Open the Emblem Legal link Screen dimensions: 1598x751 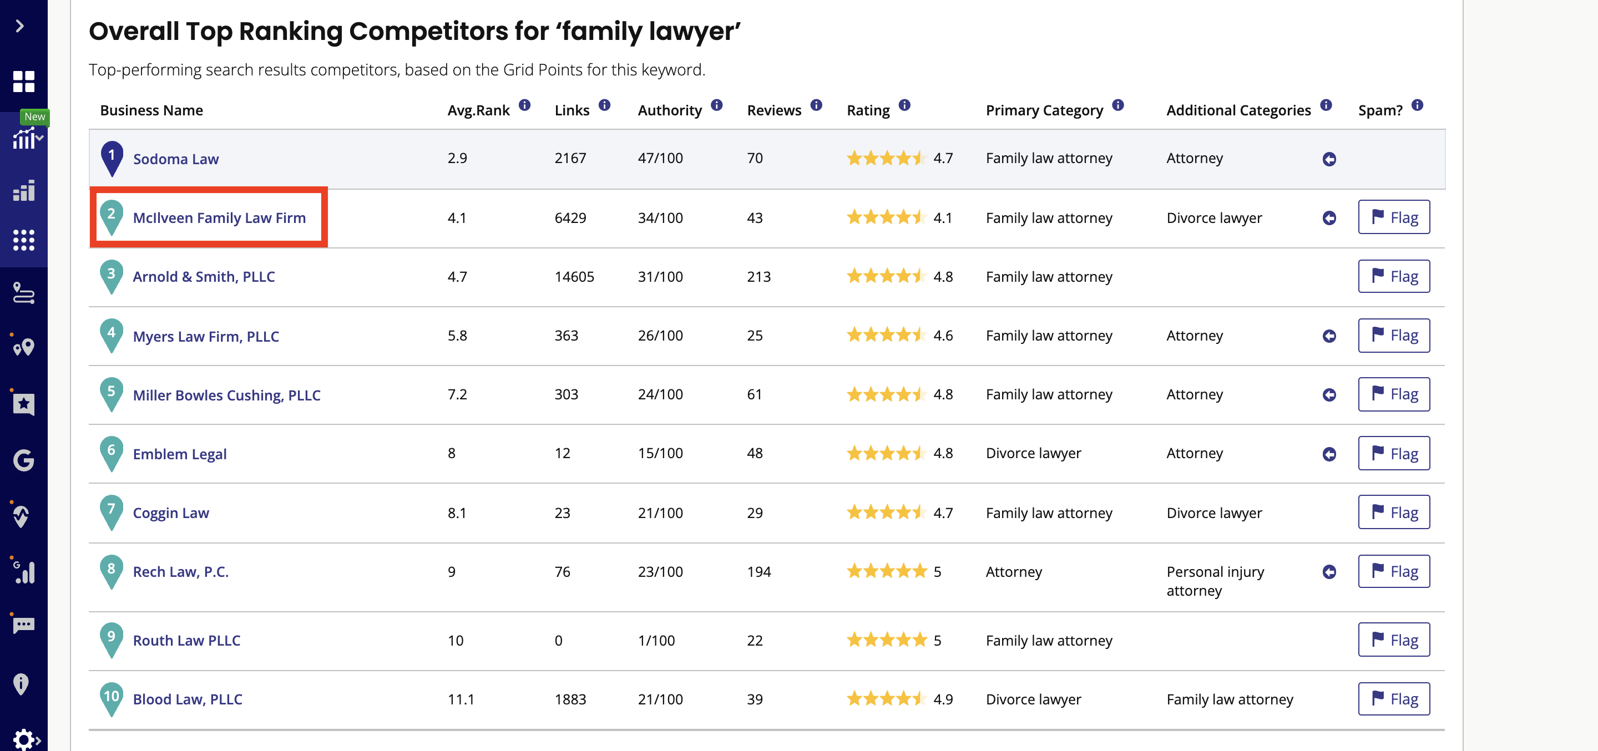click(179, 454)
